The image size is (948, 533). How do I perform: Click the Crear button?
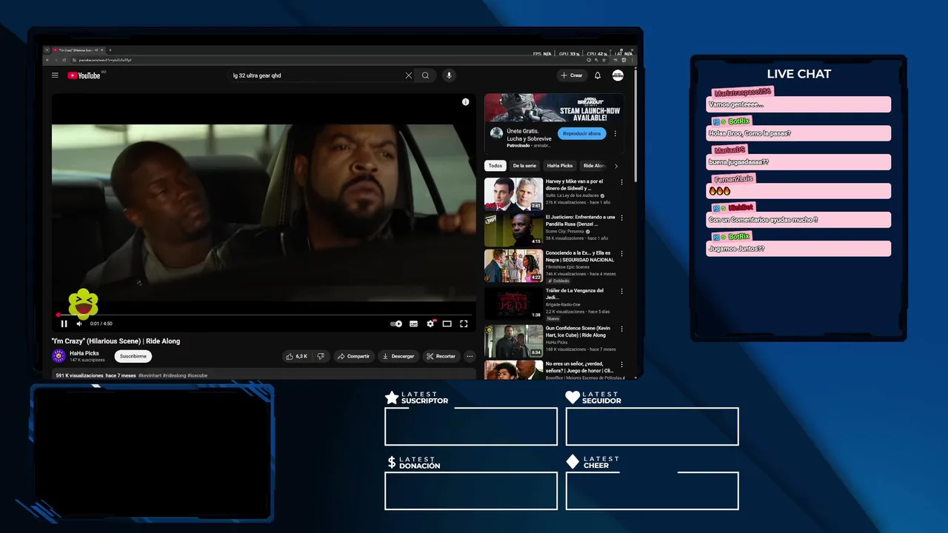click(x=572, y=76)
